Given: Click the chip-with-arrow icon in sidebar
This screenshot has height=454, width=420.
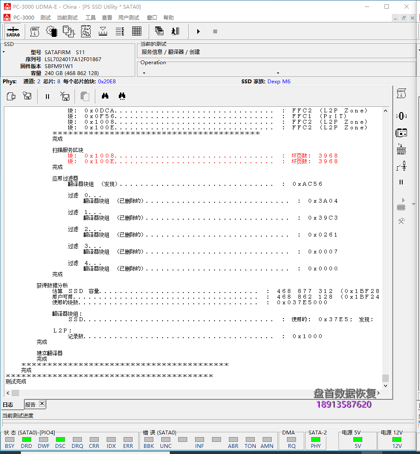Looking at the screenshot, I should pos(401,204).
